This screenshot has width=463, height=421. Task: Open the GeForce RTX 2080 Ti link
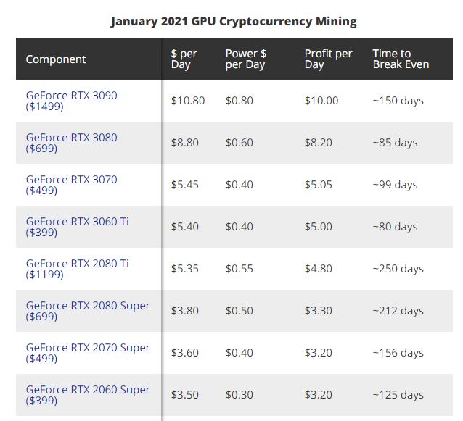(x=78, y=269)
